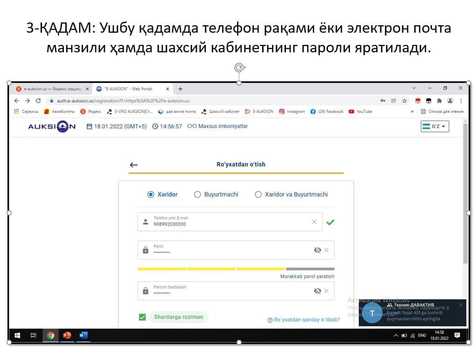
Task: Click the back arrow beside Ro'yxatdan o'tish
Action: click(133, 165)
